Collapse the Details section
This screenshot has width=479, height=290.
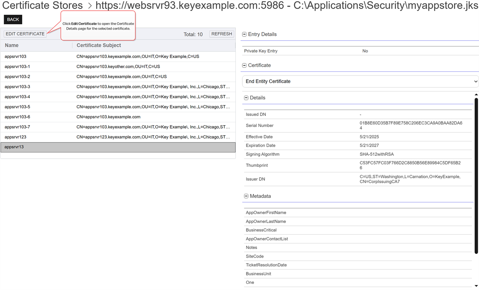pyautogui.click(x=246, y=98)
